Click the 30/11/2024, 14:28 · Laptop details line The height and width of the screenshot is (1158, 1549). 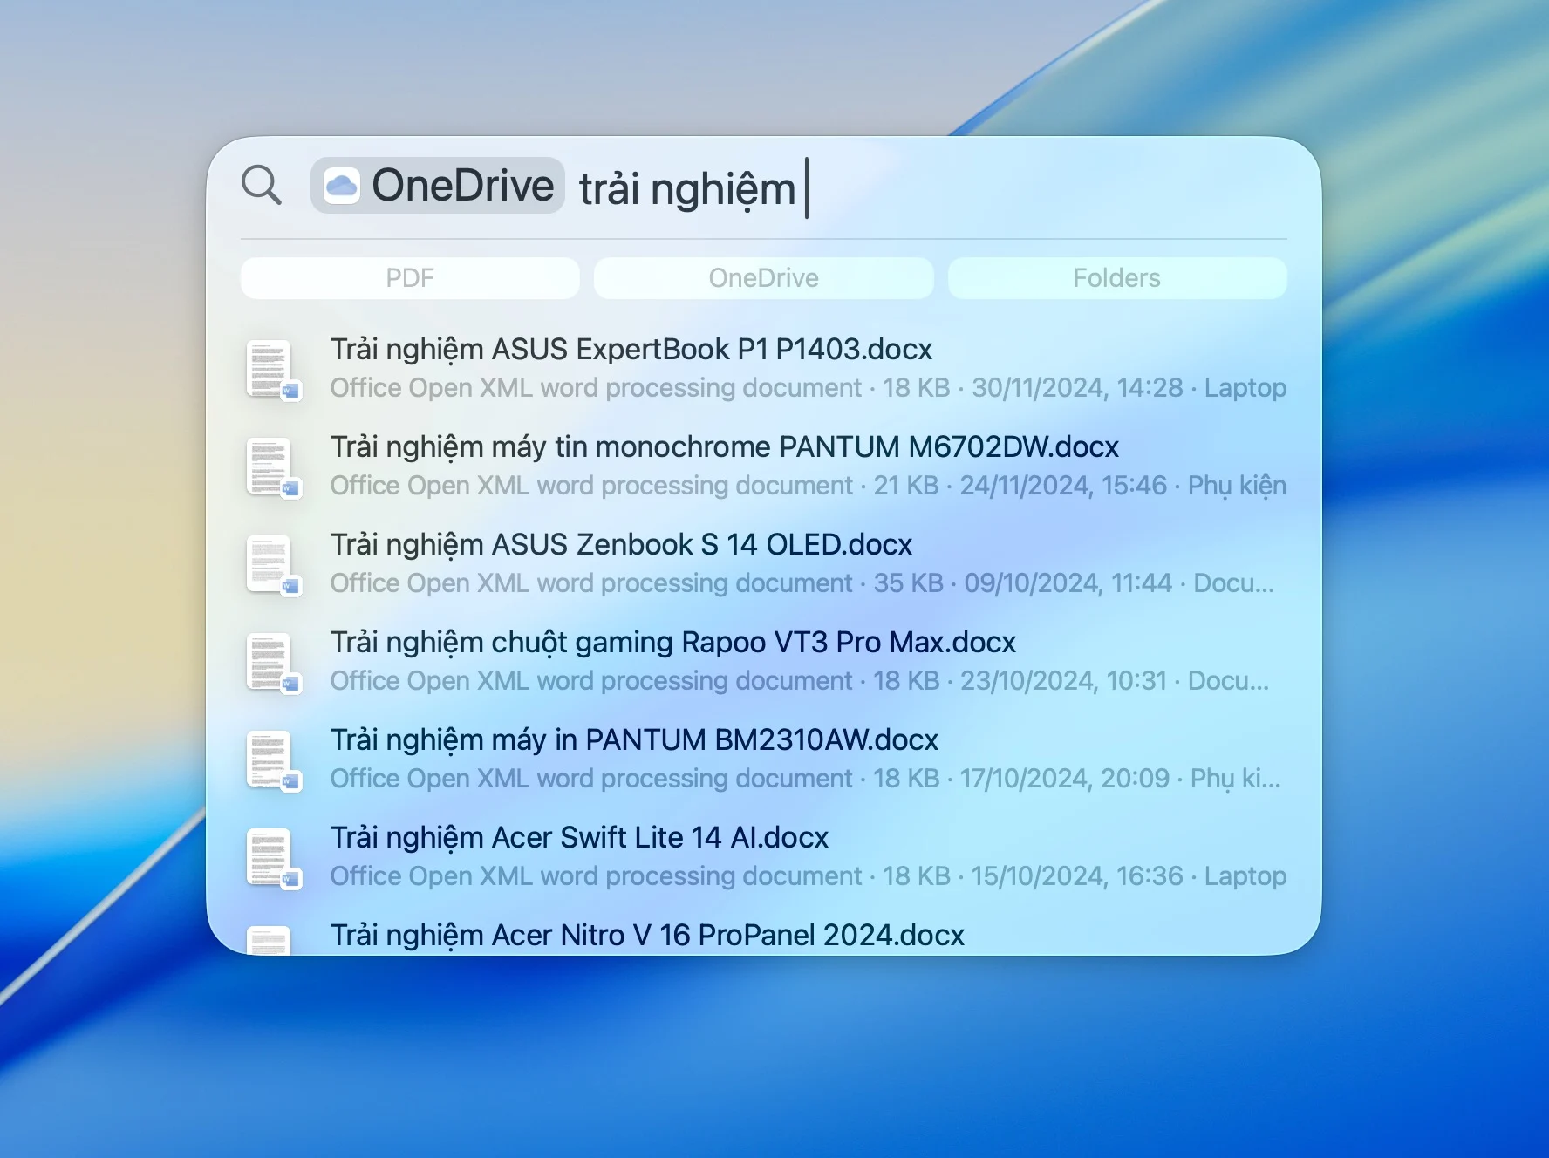click(809, 388)
